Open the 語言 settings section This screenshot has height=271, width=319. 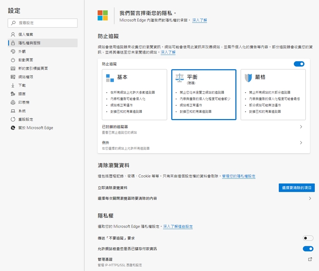pos(43,94)
